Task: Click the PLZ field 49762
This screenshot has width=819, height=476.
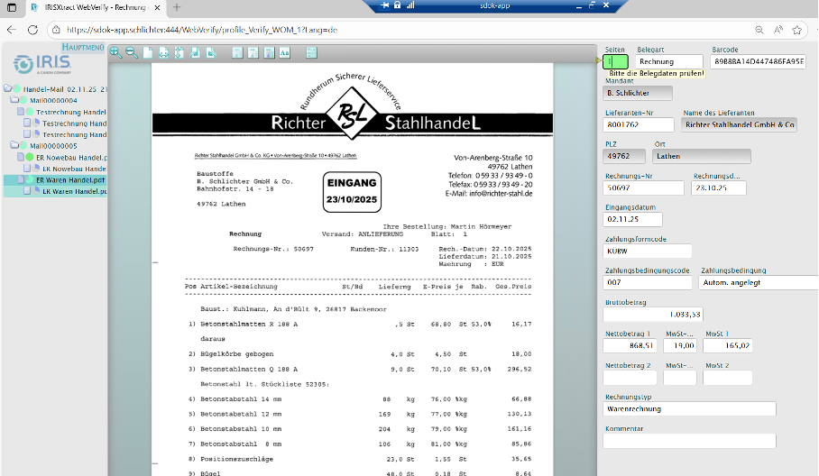Action: coord(624,156)
